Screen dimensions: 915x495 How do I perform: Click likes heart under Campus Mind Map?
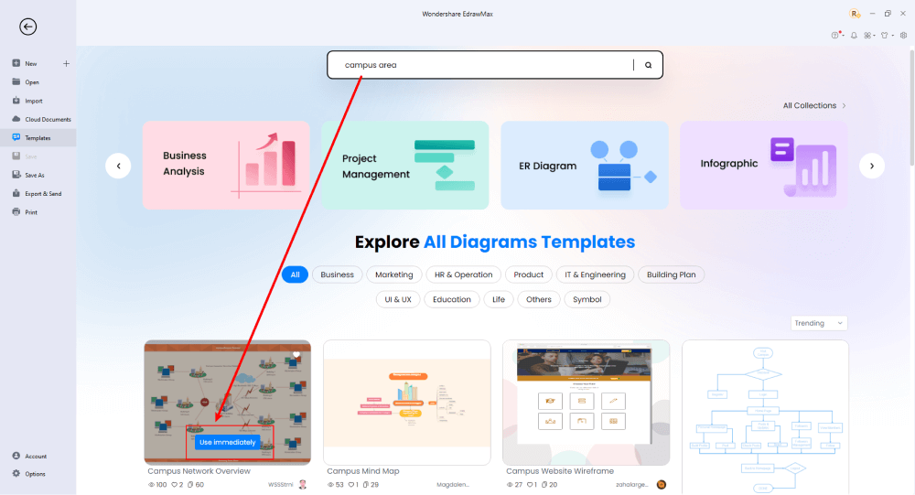(x=352, y=485)
